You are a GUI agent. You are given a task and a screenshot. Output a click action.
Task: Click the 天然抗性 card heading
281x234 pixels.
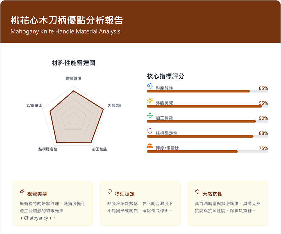tap(212, 194)
